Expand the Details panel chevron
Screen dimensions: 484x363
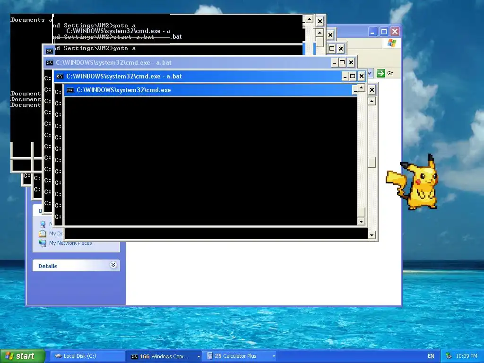(x=113, y=265)
